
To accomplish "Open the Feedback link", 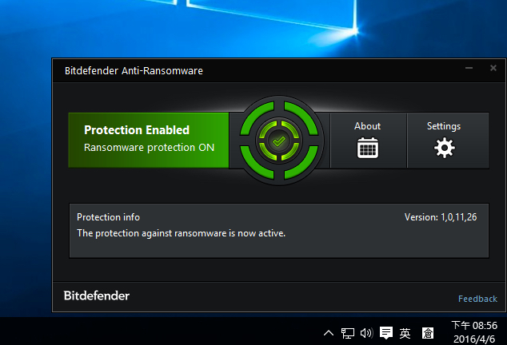I will (477, 299).
